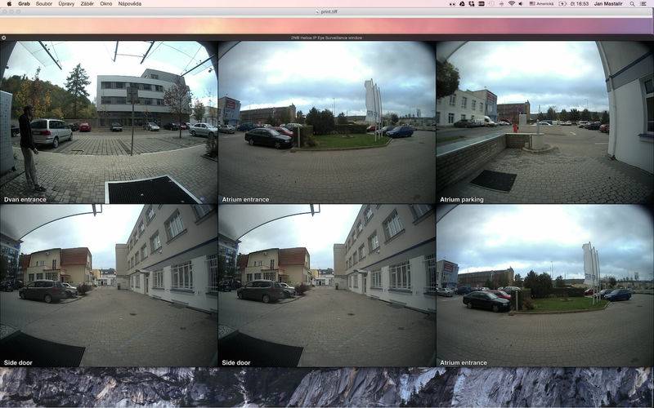Open the Záběr menu
The image size is (654, 408).
click(x=87, y=3)
